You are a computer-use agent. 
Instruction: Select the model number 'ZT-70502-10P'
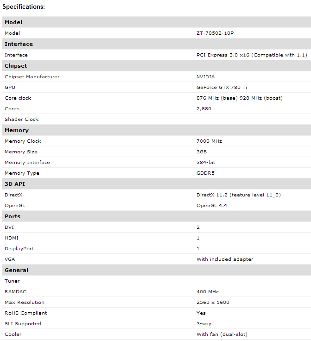click(x=215, y=33)
